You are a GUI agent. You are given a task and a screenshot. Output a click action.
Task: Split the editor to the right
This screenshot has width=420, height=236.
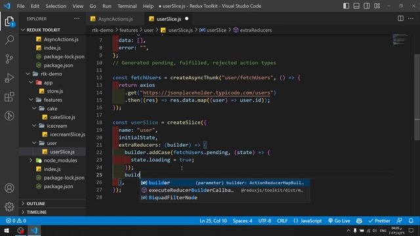(x=400, y=18)
